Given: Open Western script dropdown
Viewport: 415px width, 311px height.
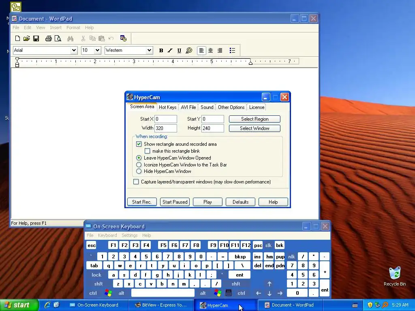Looking at the screenshot, I should click(149, 50).
